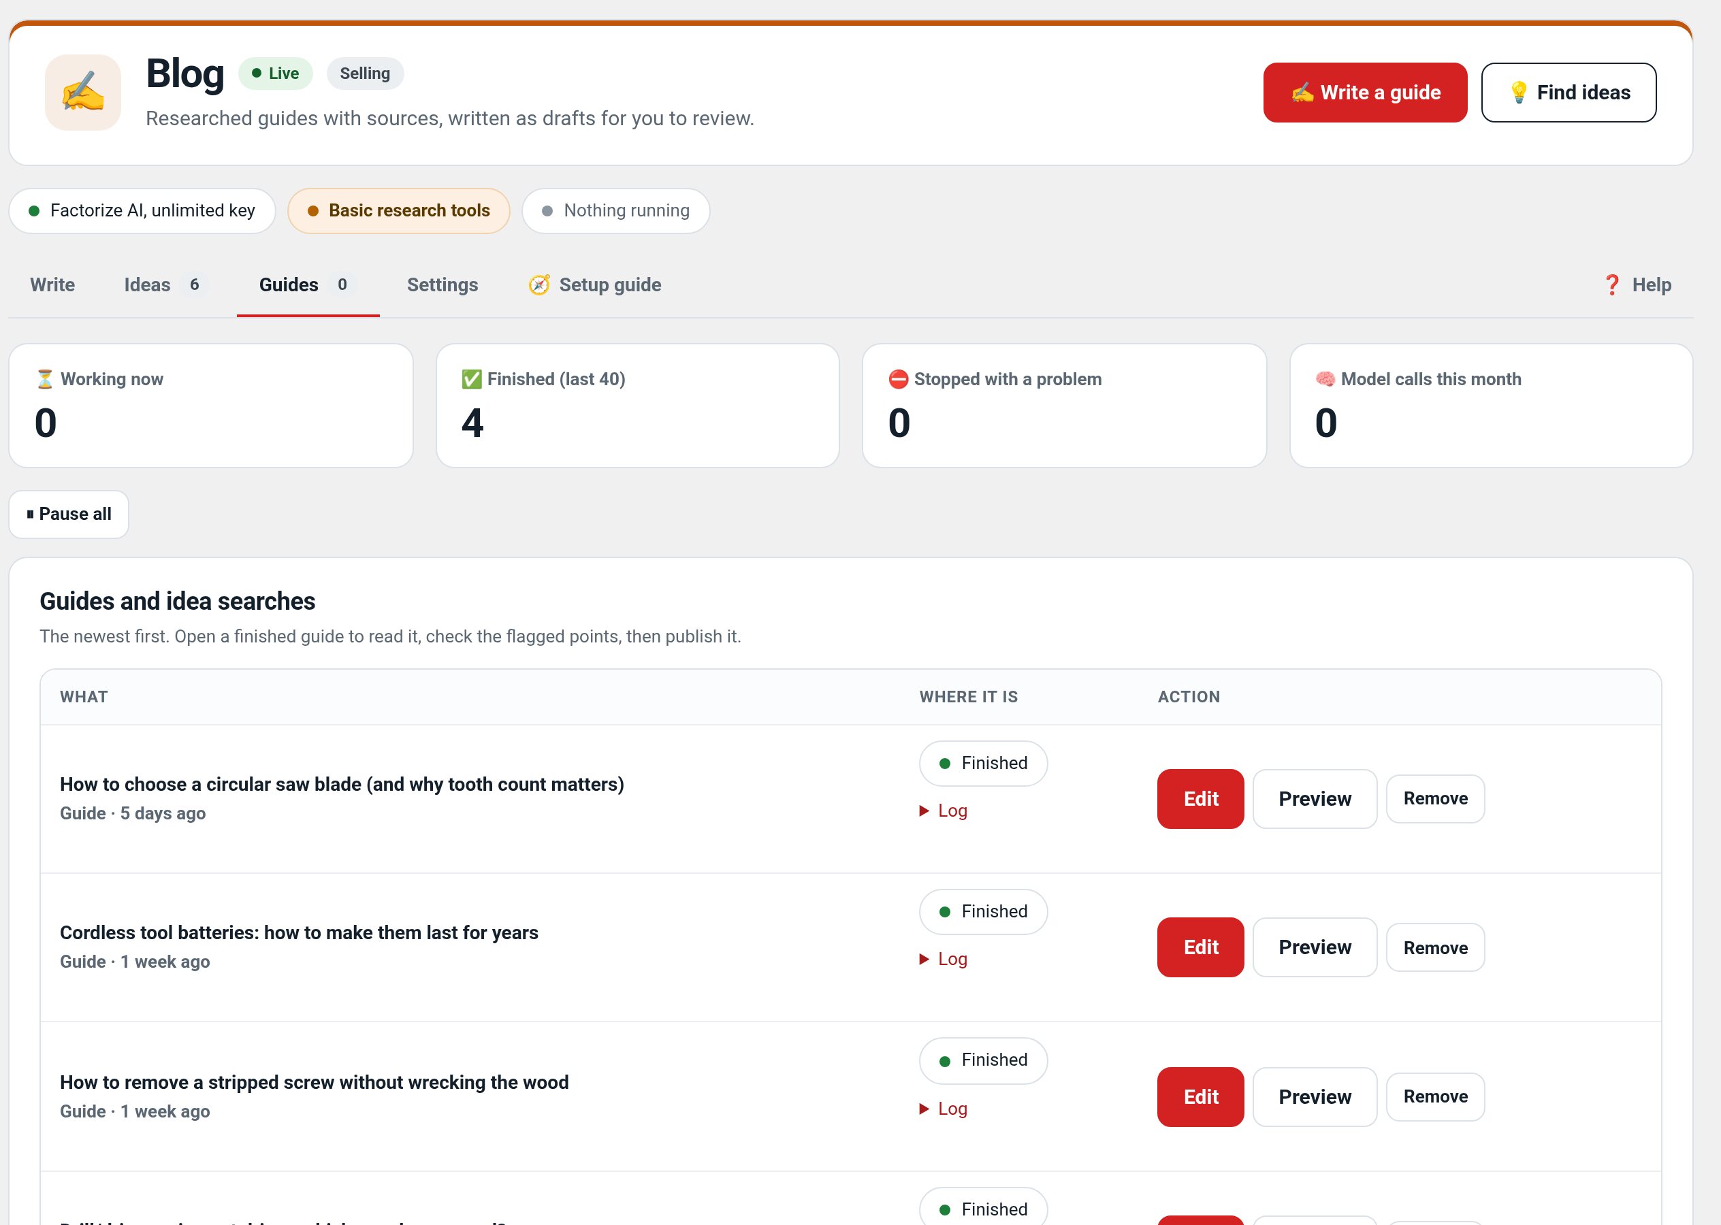The height and width of the screenshot is (1225, 1721).
Task: Click the Finished (last 40) stat card
Action: tap(638, 406)
